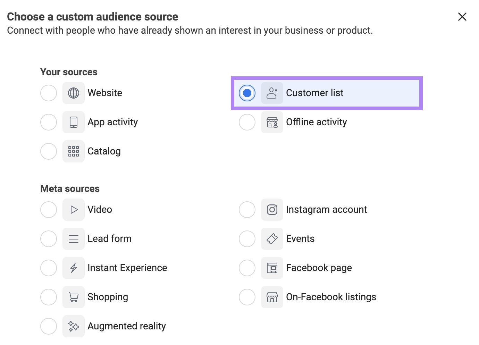479x345 pixels.
Task: Click the Shopping cart icon
Action: click(x=73, y=297)
